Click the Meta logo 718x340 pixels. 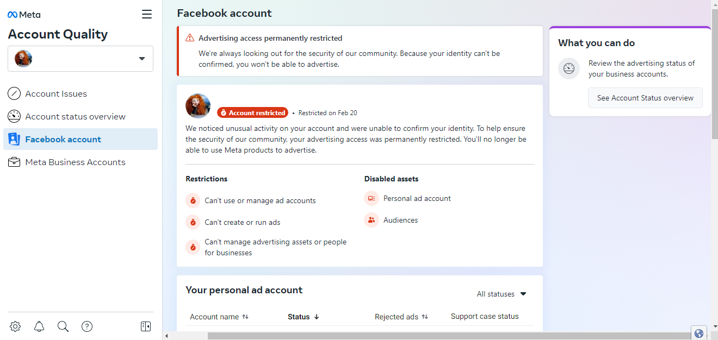point(24,15)
